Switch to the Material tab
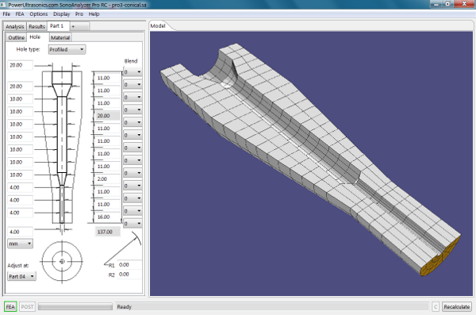 [x=60, y=37]
